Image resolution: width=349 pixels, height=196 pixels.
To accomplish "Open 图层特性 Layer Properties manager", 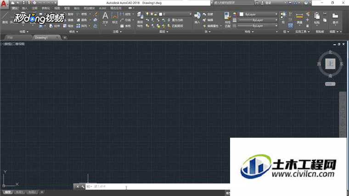I will 140,20.
